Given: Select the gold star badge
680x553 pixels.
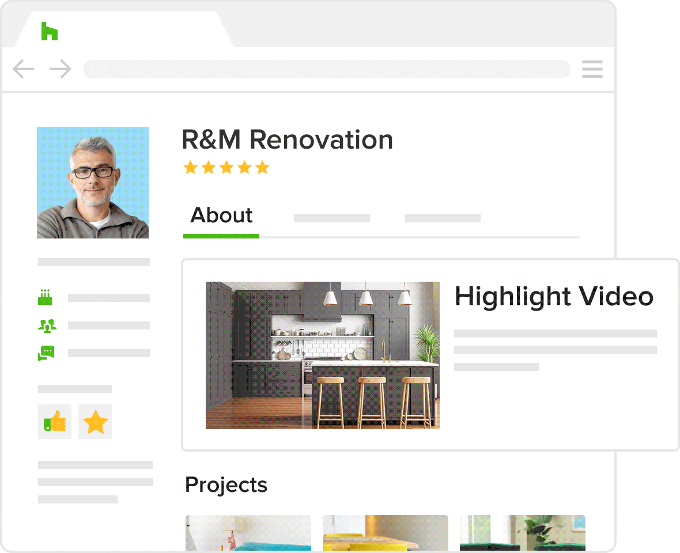Looking at the screenshot, I should point(95,422).
